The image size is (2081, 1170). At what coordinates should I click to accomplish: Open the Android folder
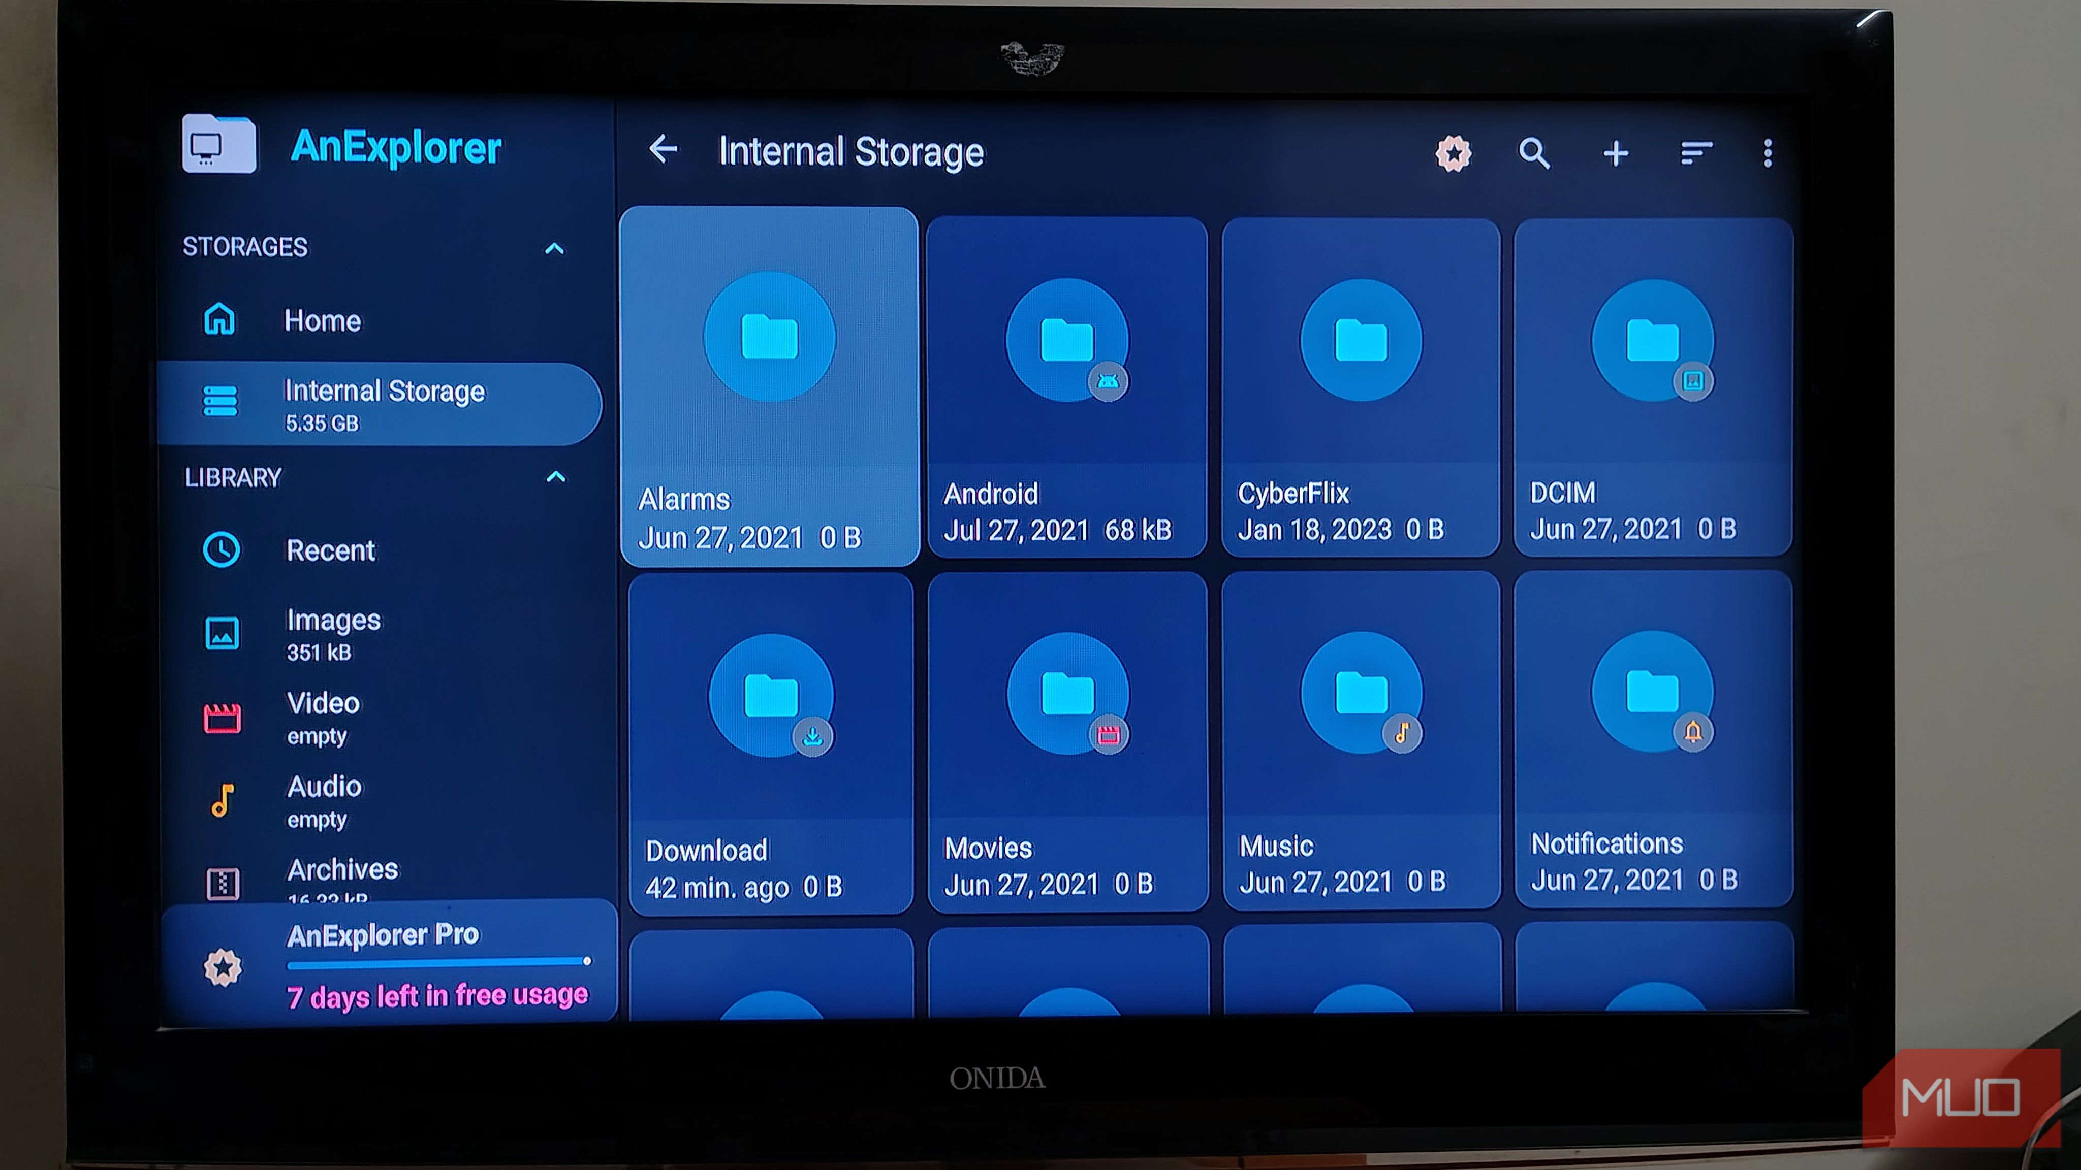pos(1066,387)
